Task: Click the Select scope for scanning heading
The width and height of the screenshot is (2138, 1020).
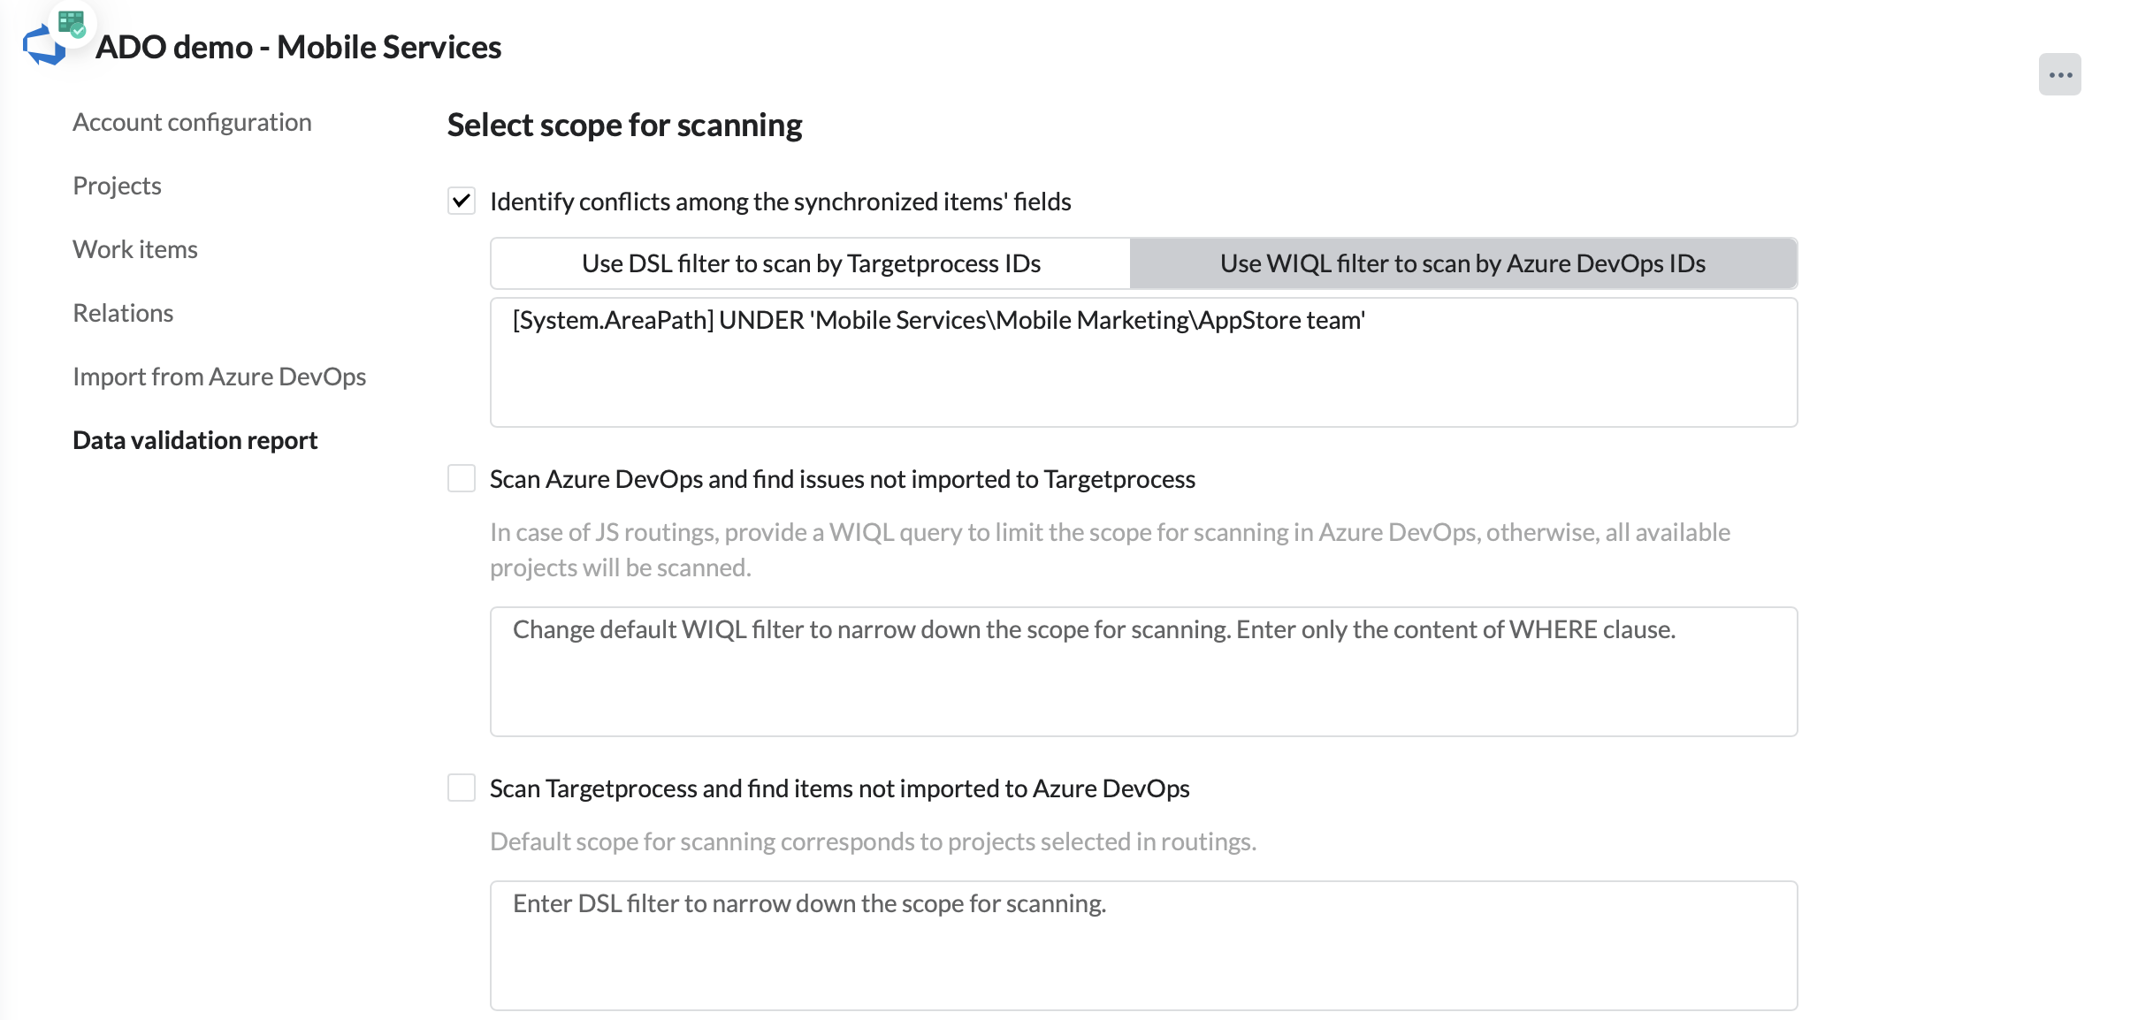Action: coord(624,125)
